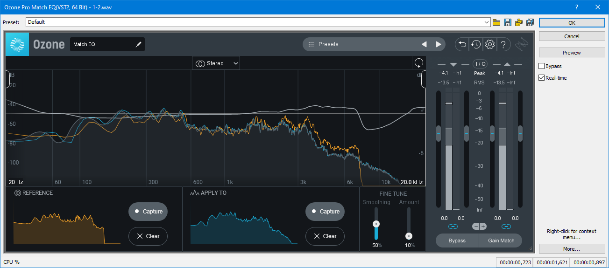
Task: Click the output up-triangle meter icon
Action: pyautogui.click(x=507, y=64)
